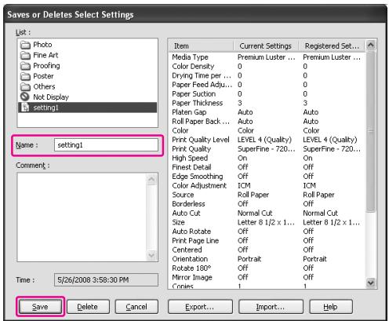Click 'Normal Cut' in Registered Settings column

(321, 213)
